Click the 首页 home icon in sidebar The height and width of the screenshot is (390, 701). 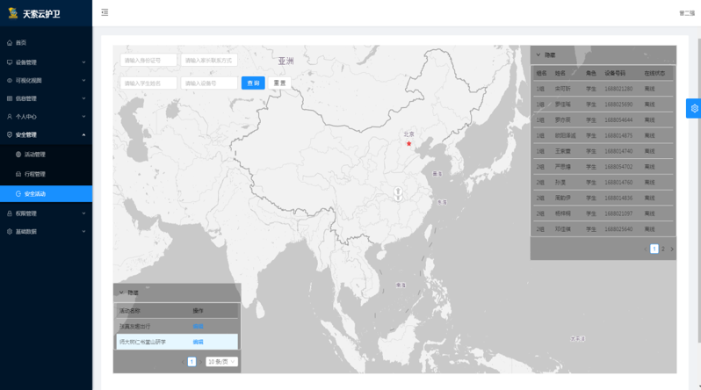coord(10,42)
